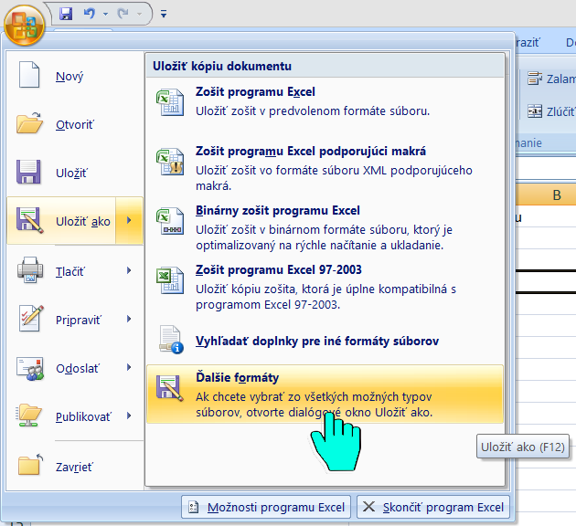Expand the Tlačiť submenu arrow
The width and height of the screenshot is (576, 526).
(x=129, y=270)
